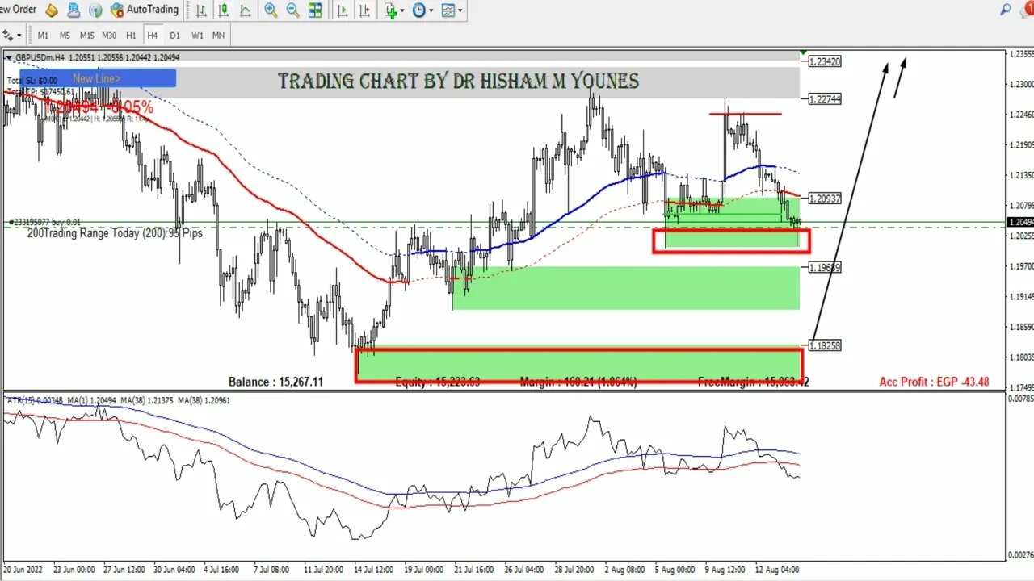Click the 1.19689 price label
The image size is (1034, 581).
pyautogui.click(x=825, y=267)
